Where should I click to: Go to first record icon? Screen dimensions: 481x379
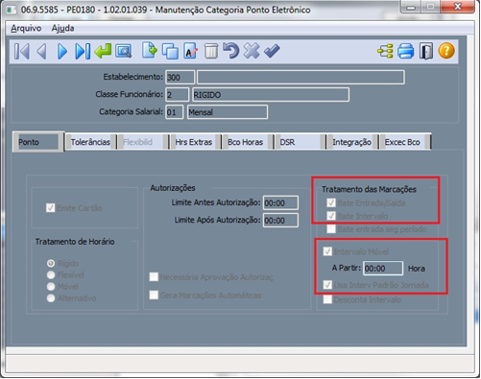(x=22, y=51)
